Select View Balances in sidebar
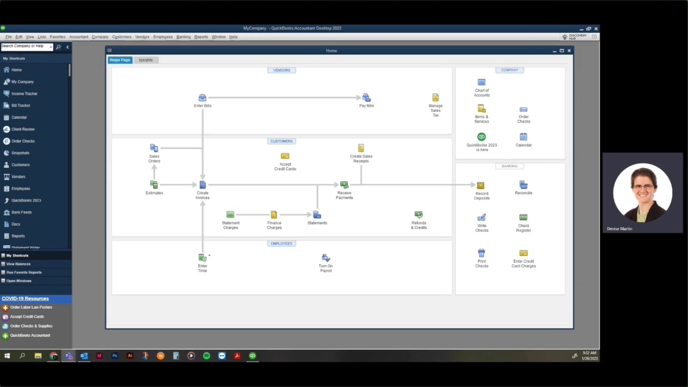This screenshot has width=688, height=387. 18,264
